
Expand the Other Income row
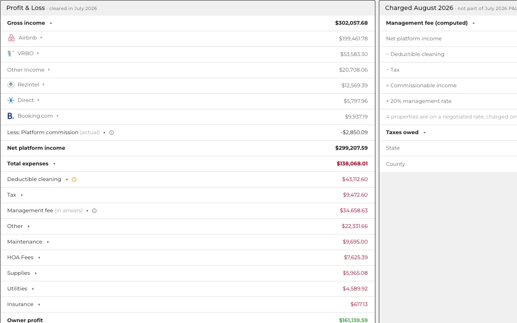pos(49,69)
